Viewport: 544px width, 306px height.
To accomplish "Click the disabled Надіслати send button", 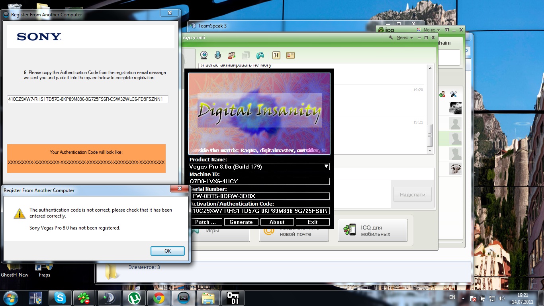I will pos(412,194).
